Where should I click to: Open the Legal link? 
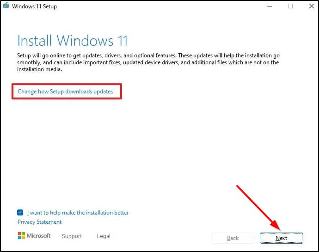click(x=104, y=236)
